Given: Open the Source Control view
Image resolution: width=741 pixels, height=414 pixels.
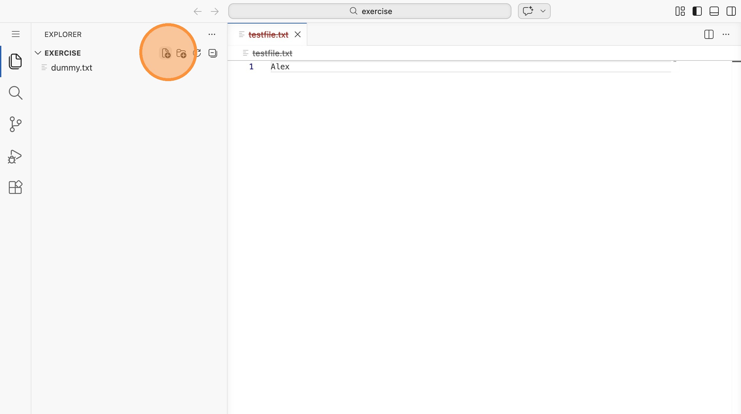Looking at the screenshot, I should tap(15, 124).
